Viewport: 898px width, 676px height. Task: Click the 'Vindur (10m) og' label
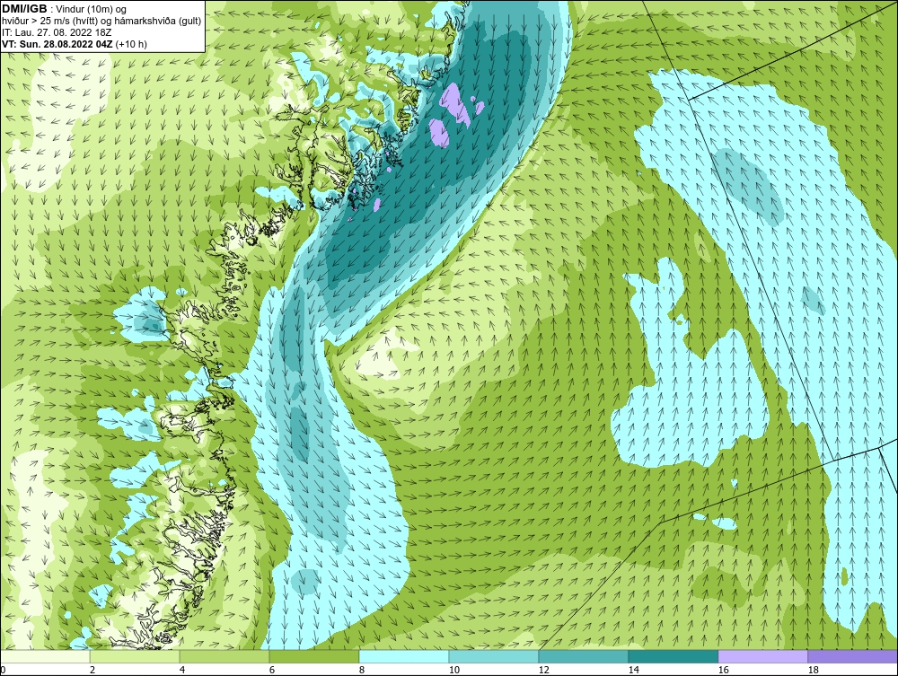(x=91, y=9)
